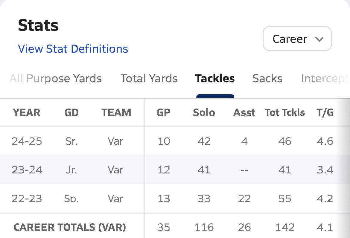Sort by T/G column header
The height and width of the screenshot is (238, 350).
click(x=325, y=112)
